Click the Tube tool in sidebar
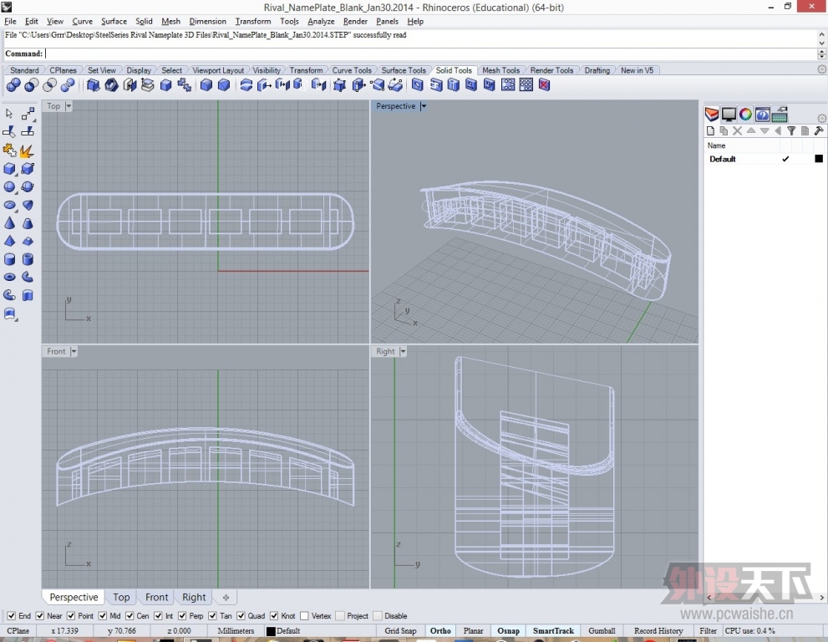The width and height of the screenshot is (828, 642). point(28,259)
